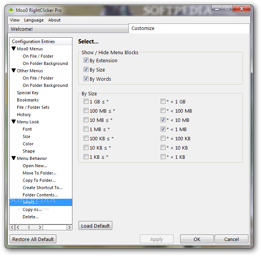The height and width of the screenshot is (256, 261).
Task: Uncheck the By Size menu block checkbox
Action: pos(86,70)
